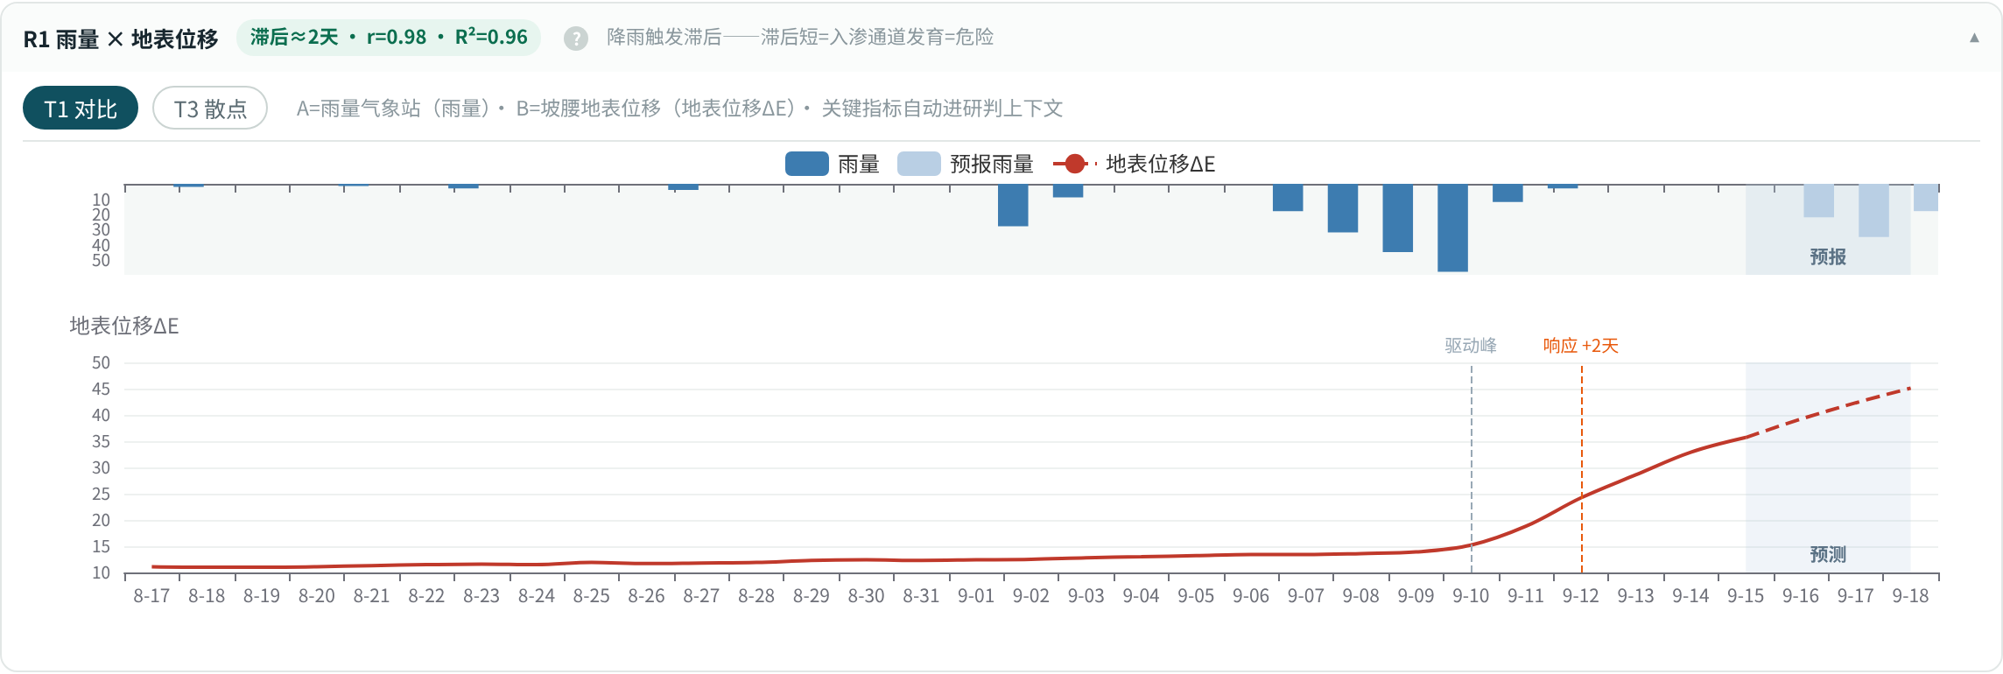
Task: Click the 关键指标自动进研判上下文 note
Action: pos(942,109)
